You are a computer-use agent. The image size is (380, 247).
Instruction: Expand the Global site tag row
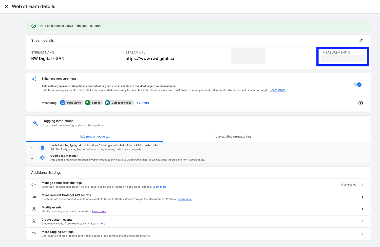pyautogui.click(x=32, y=148)
